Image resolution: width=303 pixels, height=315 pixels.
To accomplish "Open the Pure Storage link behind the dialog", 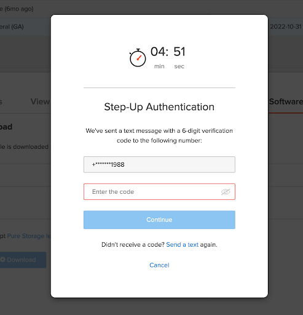I will click(29, 236).
